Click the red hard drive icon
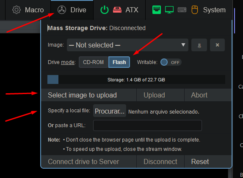Screen dimensions: 243x178 [x=117, y=10]
